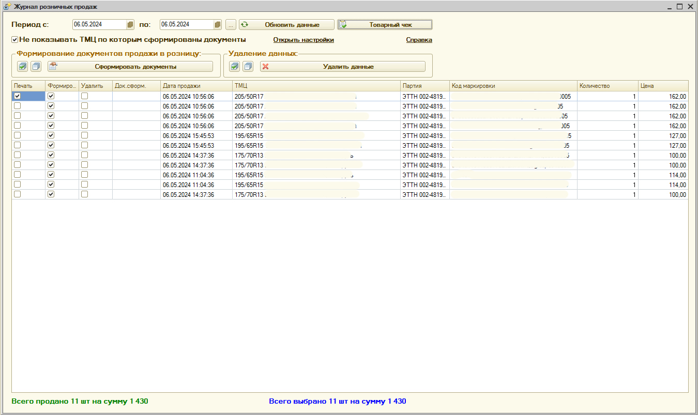
Task: Click the Цена column header
Action: click(662, 86)
